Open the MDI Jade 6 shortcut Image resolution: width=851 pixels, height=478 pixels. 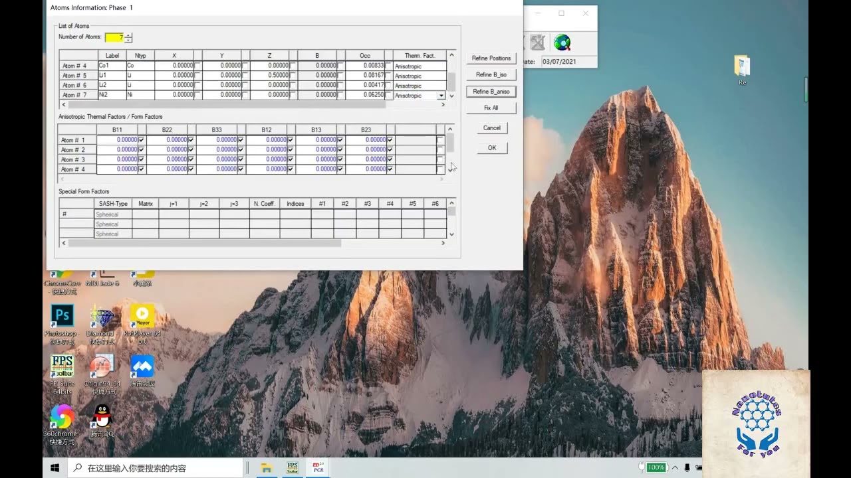pyautogui.click(x=102, y=278)
